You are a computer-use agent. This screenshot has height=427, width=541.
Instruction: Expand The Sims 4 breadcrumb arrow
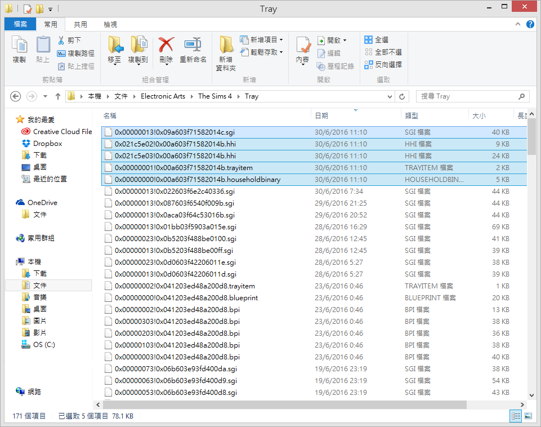[239, 97]
